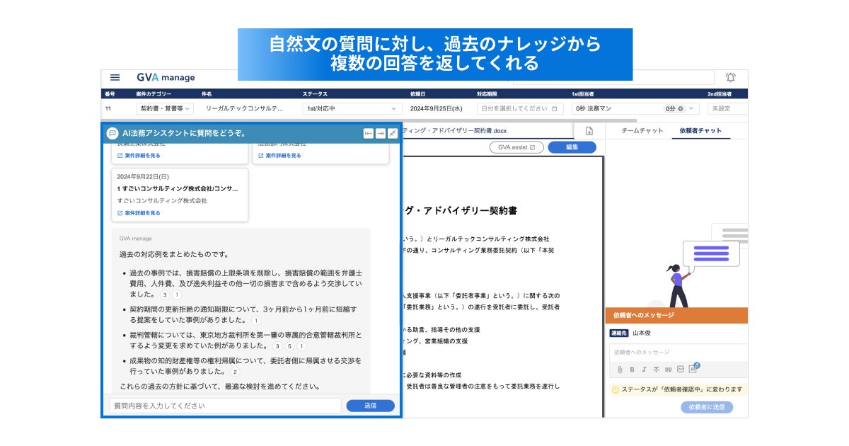Screen dimensions: 849x446
Task: Click the 依頼者へのメッセージ text area
Action: 678,352
